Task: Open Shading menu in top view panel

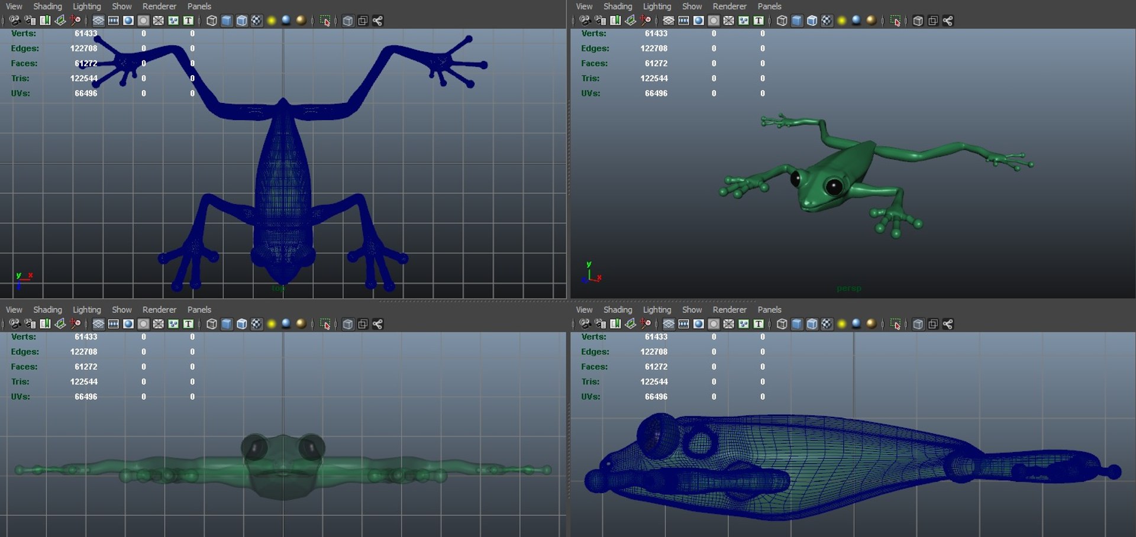Action: (47, 7)
